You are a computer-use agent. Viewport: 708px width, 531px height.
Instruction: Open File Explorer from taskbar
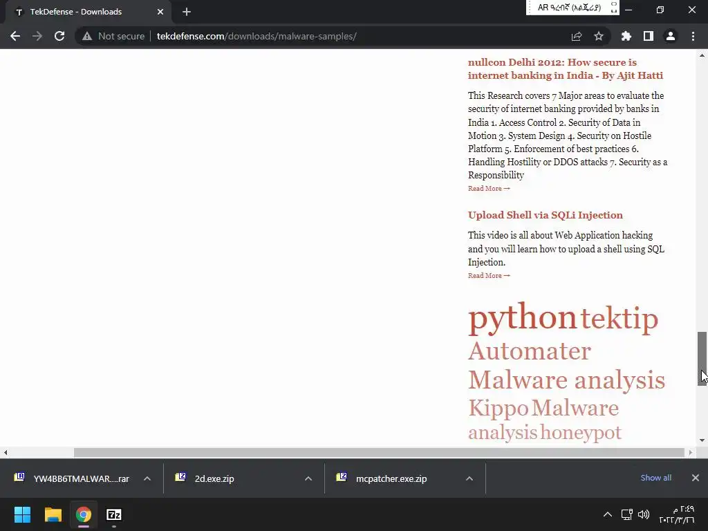tap(53, 514)
